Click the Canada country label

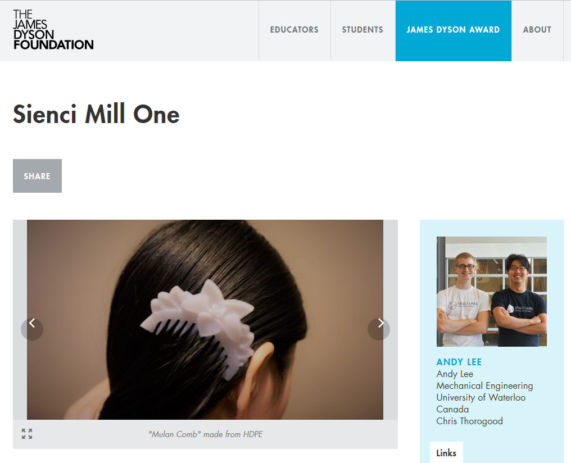[x=452, y=409]
